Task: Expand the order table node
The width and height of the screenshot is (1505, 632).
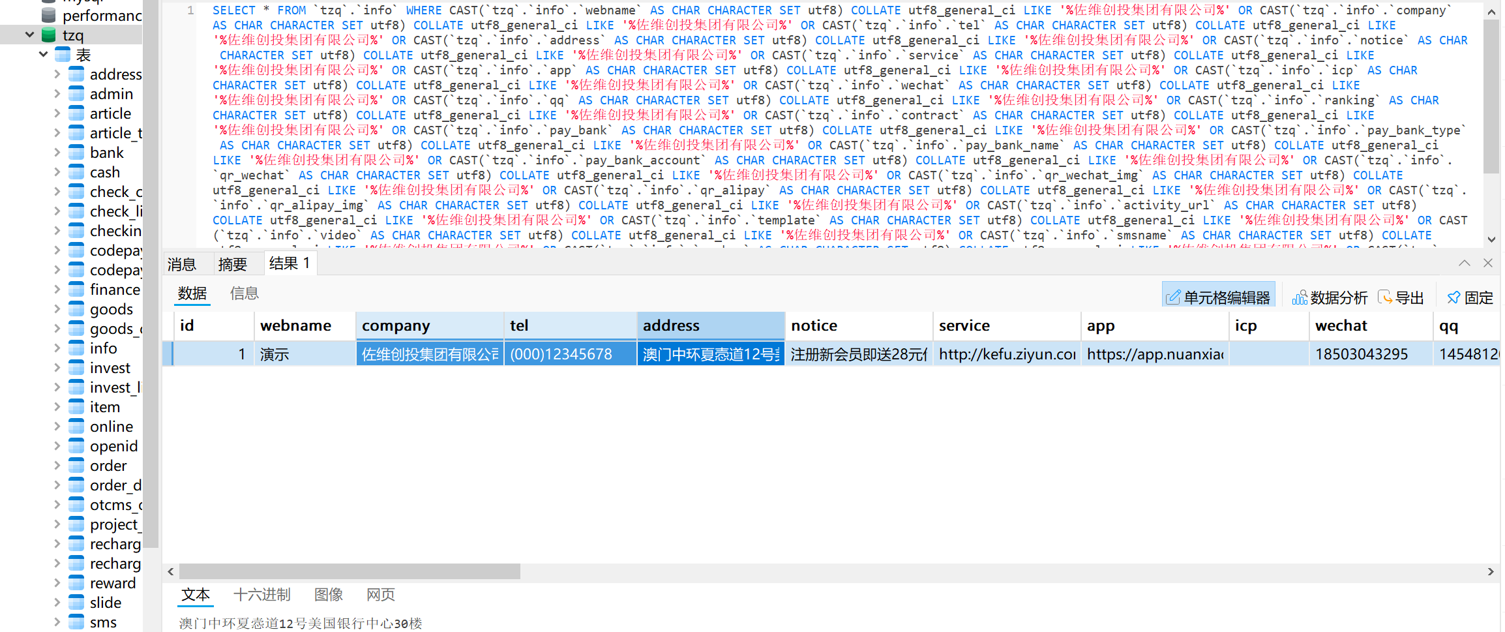Action: coord(57,466)
